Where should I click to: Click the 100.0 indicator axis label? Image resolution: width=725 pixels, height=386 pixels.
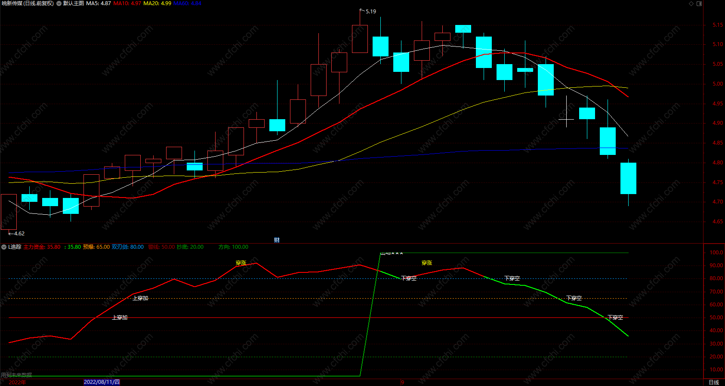click(x=716, y=253)
